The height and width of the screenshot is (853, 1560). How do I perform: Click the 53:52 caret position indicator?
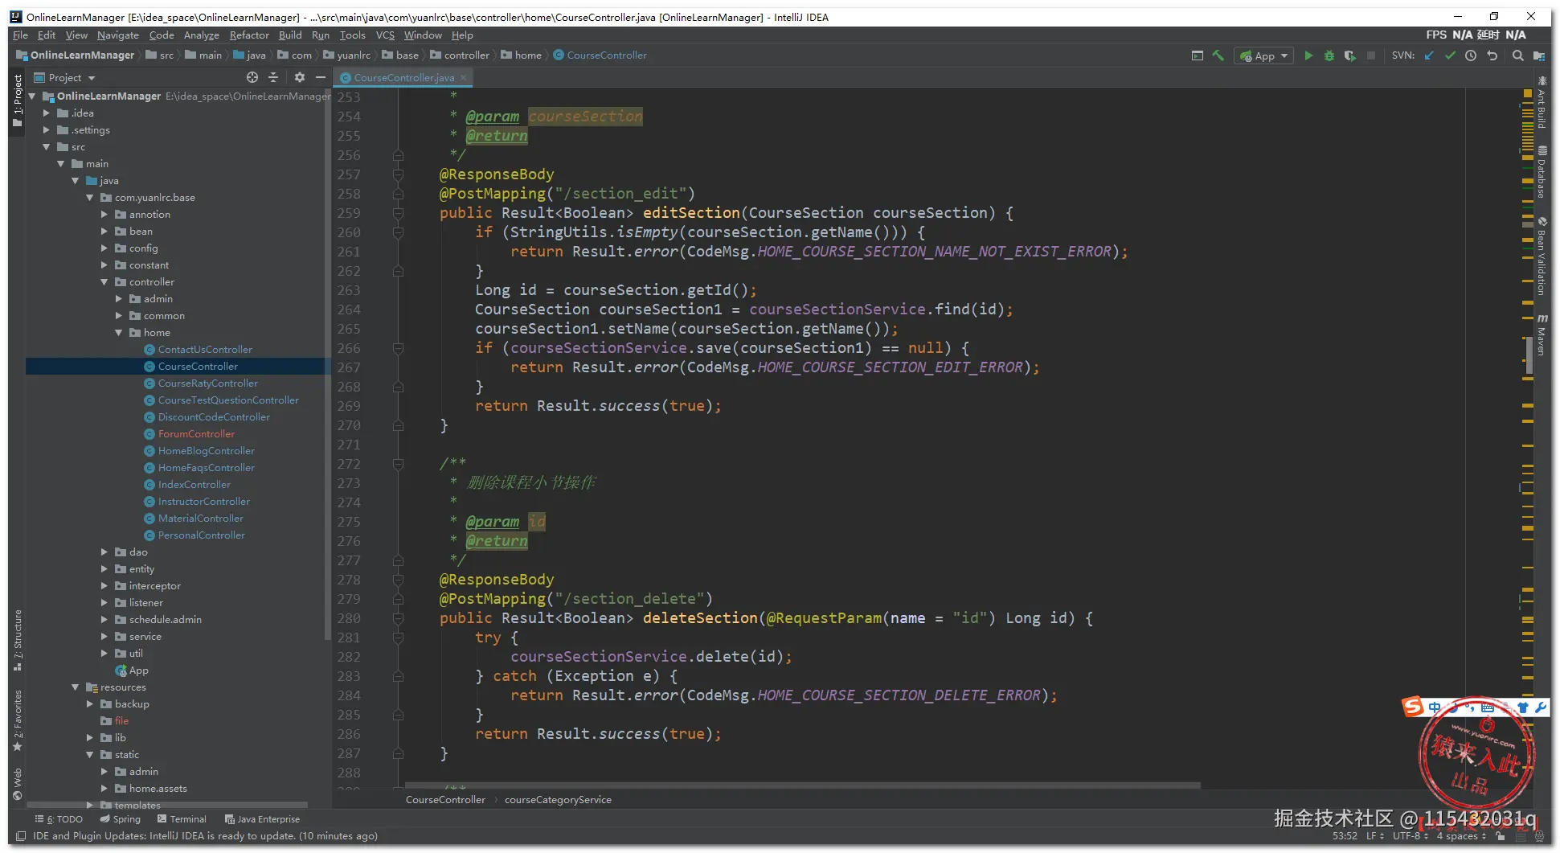click(x=1345, y=836)
